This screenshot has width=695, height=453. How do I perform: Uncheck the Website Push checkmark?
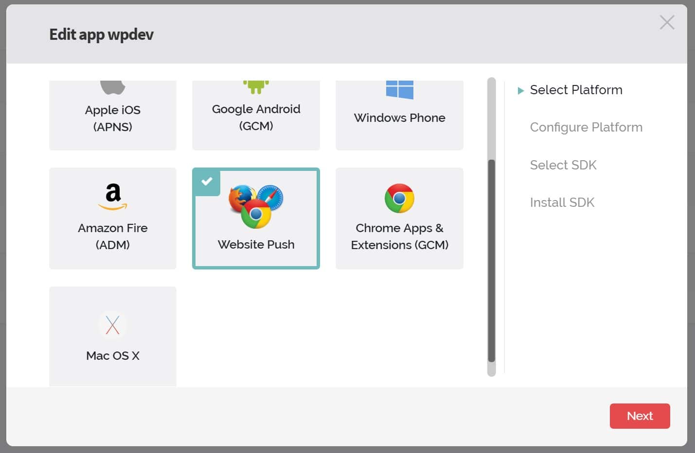207,182
